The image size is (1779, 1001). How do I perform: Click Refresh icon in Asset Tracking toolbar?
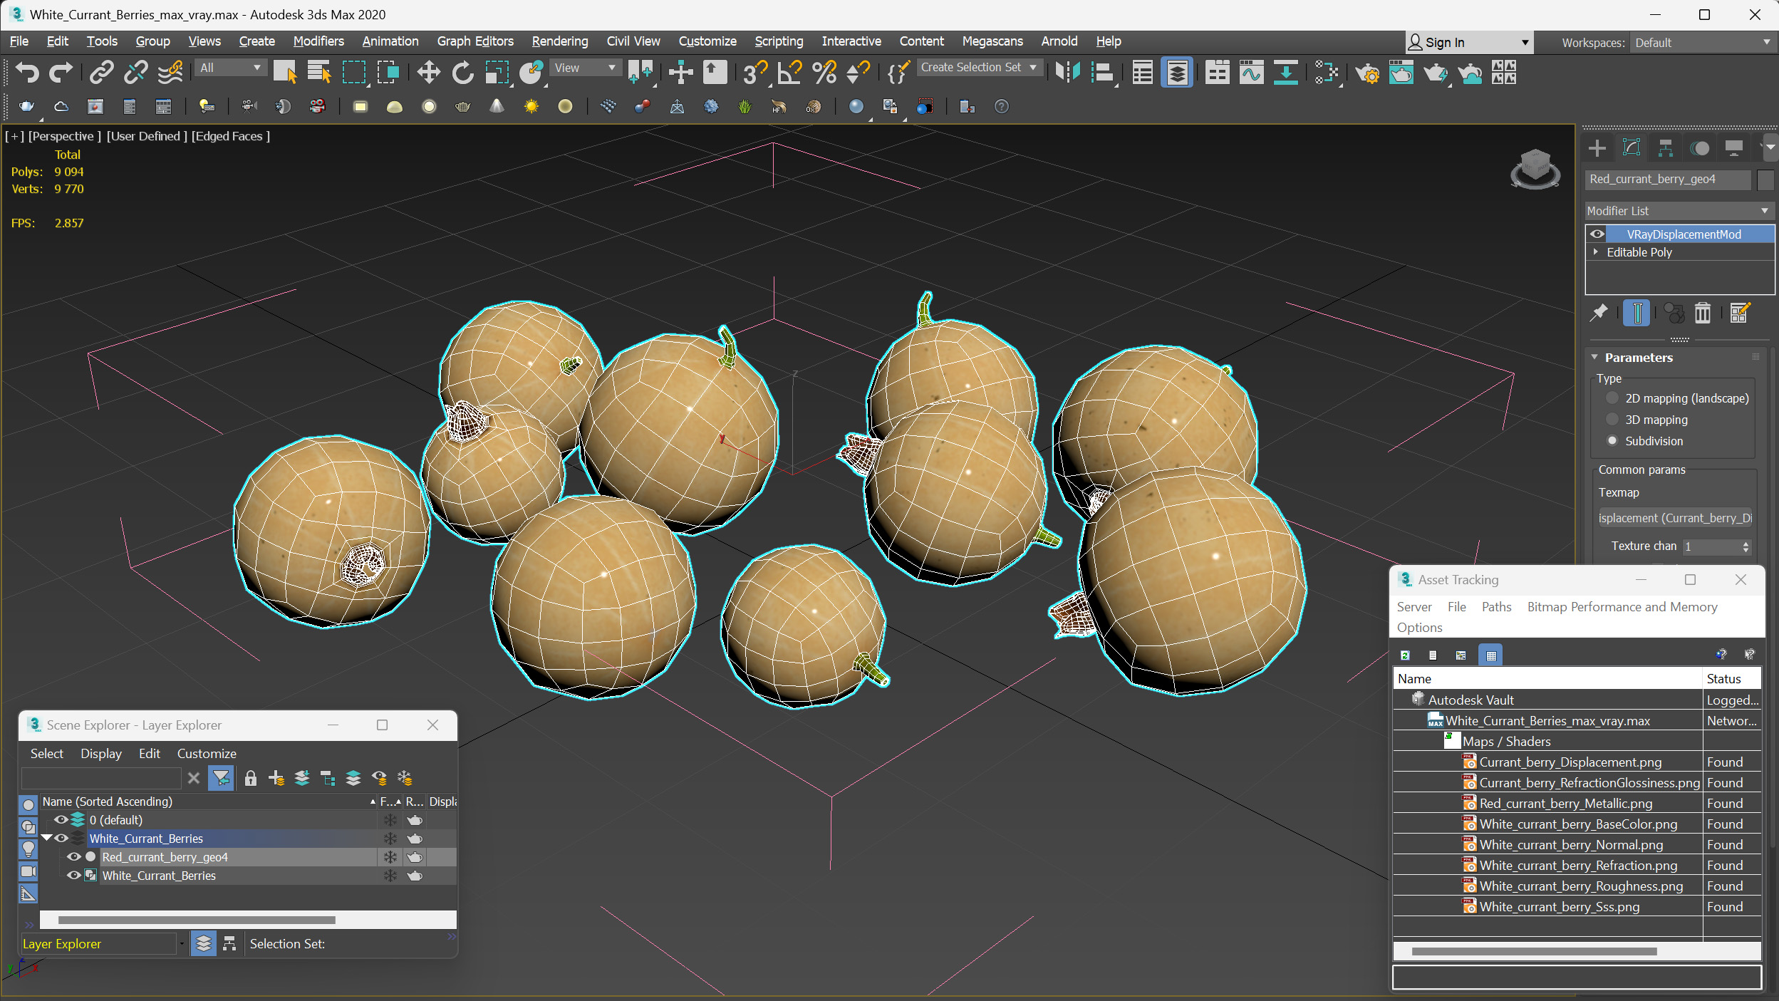[1405, 655]
